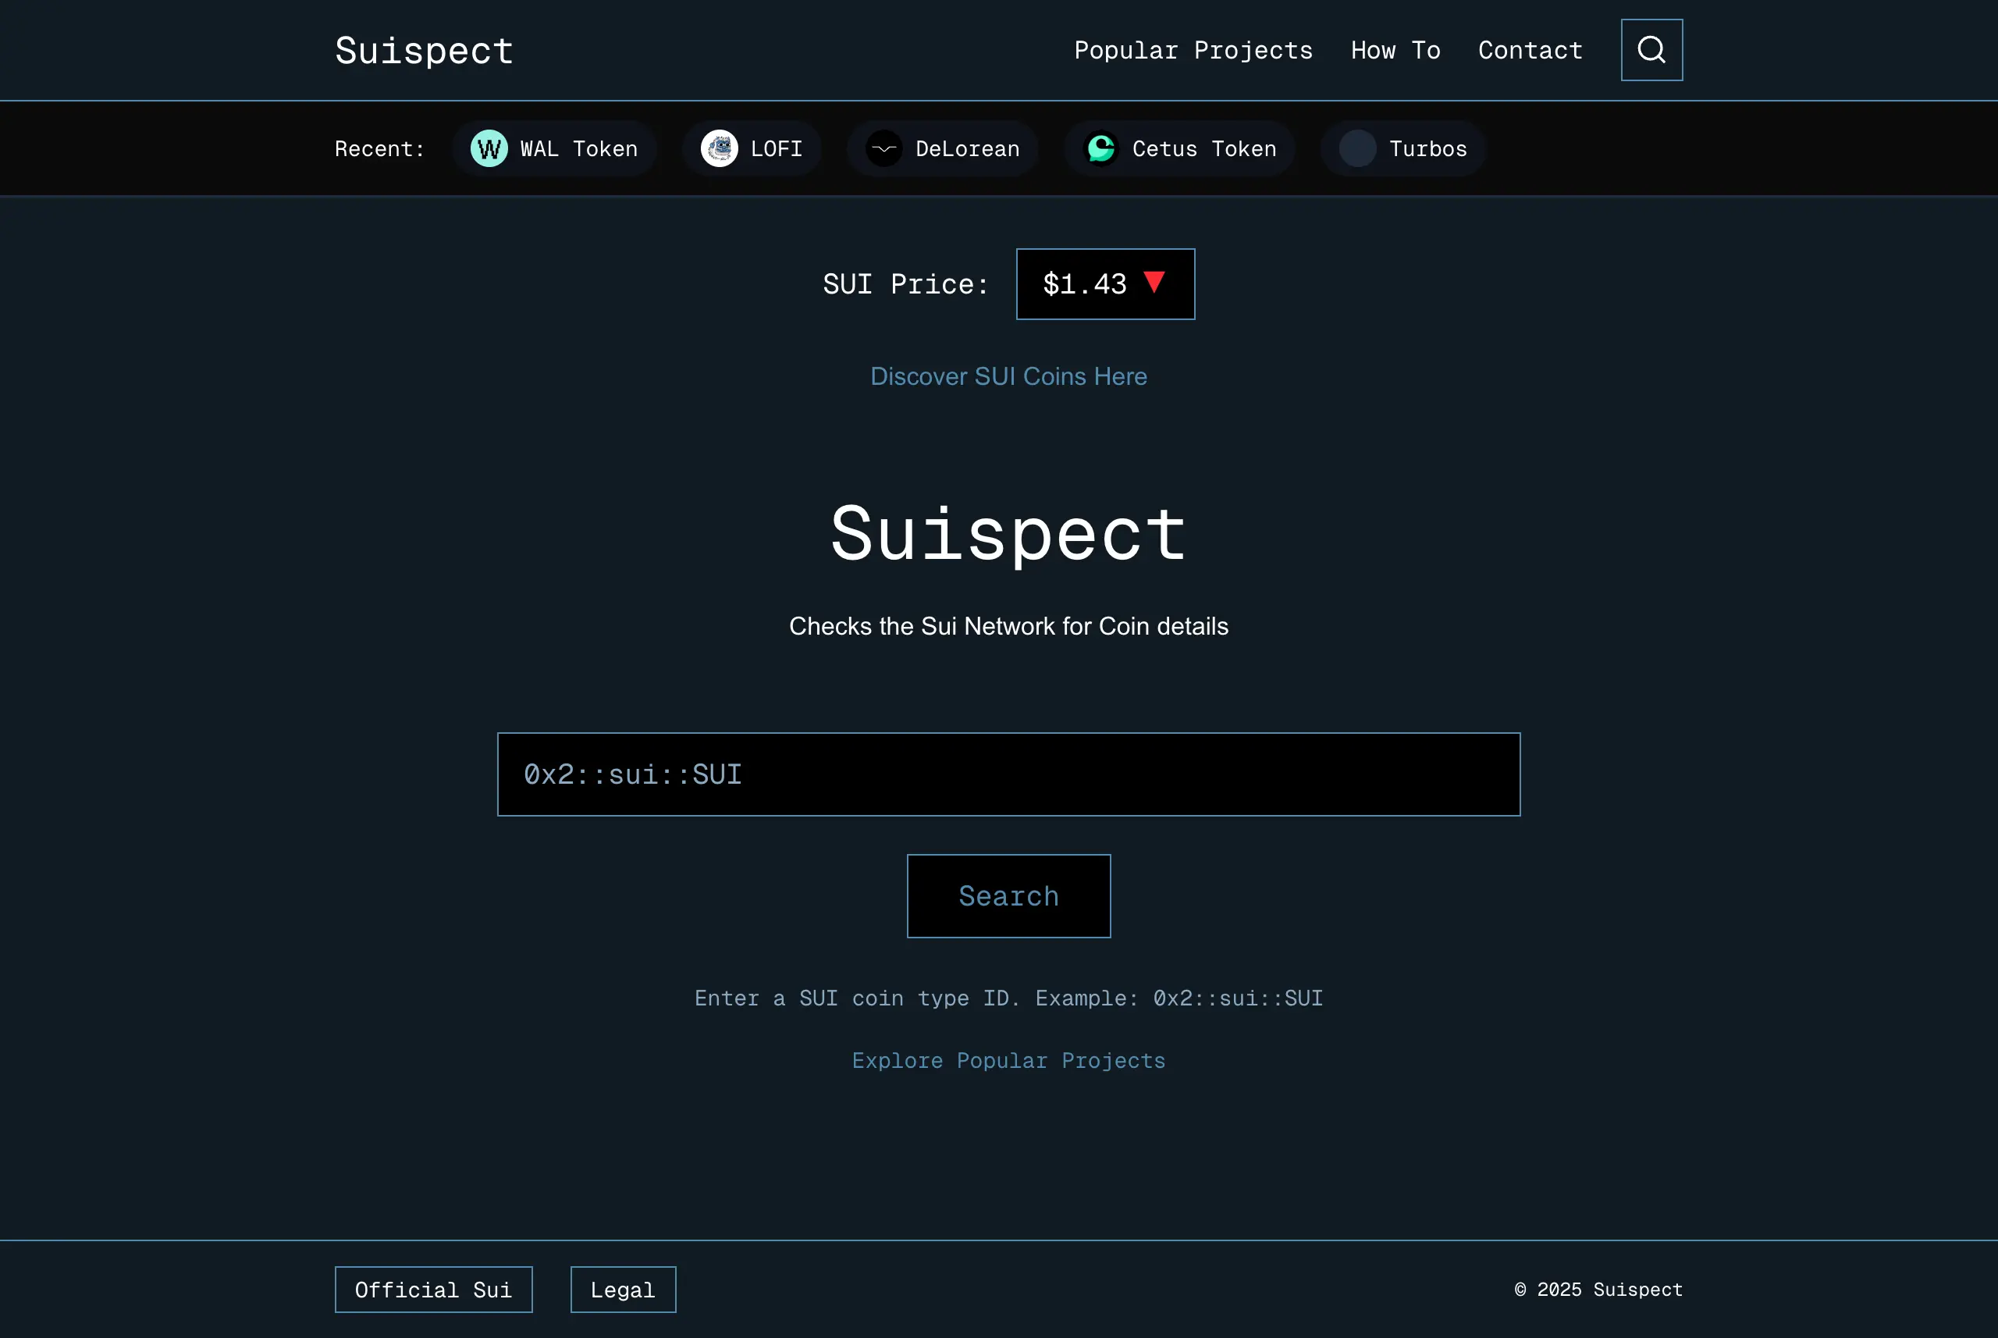Open Explore Popular Projects link
Viewport: 1998px width, 1338px height.
point(1008,1060)
